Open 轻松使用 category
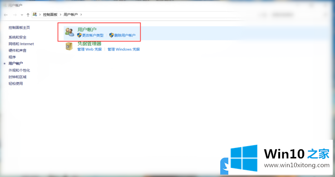The height and width of the screenshot is (177, 335). click(15, 84)
